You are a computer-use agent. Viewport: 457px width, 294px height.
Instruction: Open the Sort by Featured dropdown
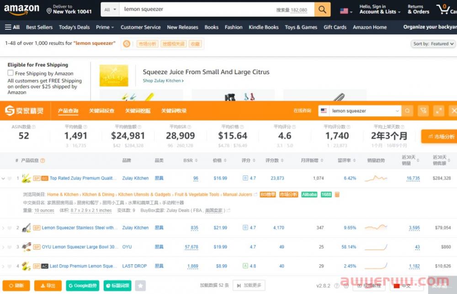click(x=433, y=44)
